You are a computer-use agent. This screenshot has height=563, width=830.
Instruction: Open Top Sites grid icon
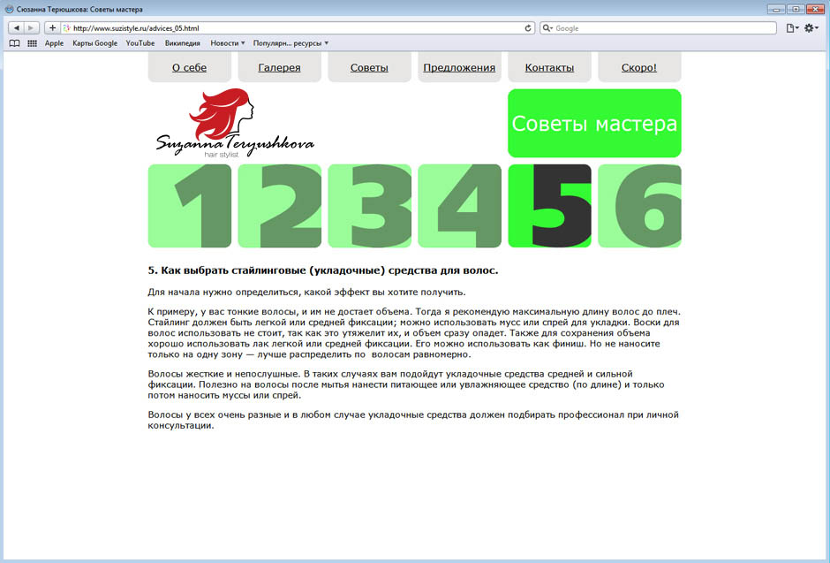32,42
